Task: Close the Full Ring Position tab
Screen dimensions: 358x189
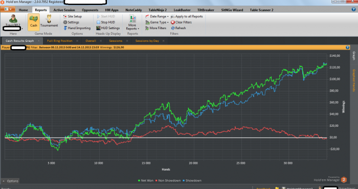Action: click(77, 41)
